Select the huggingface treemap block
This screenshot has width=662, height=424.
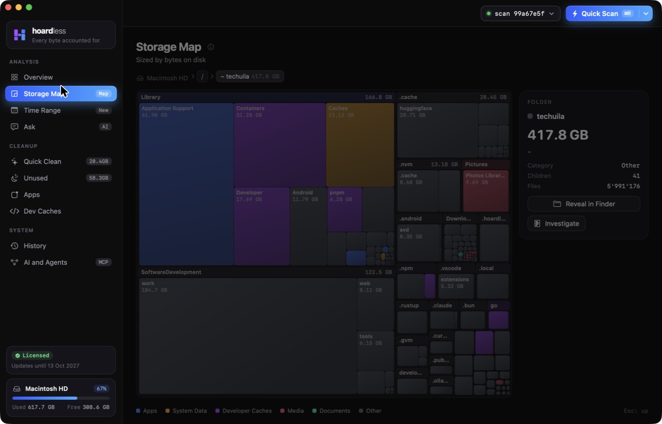point(438,130)
